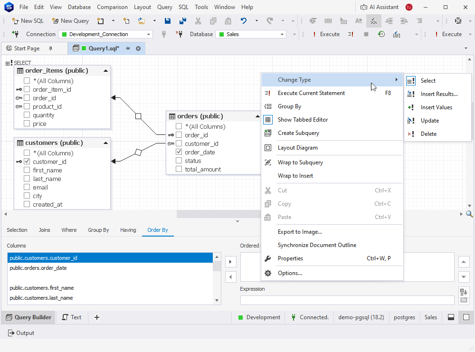Choose Insert Values query type
Screen dimensions: 475x352
point(437,107)
